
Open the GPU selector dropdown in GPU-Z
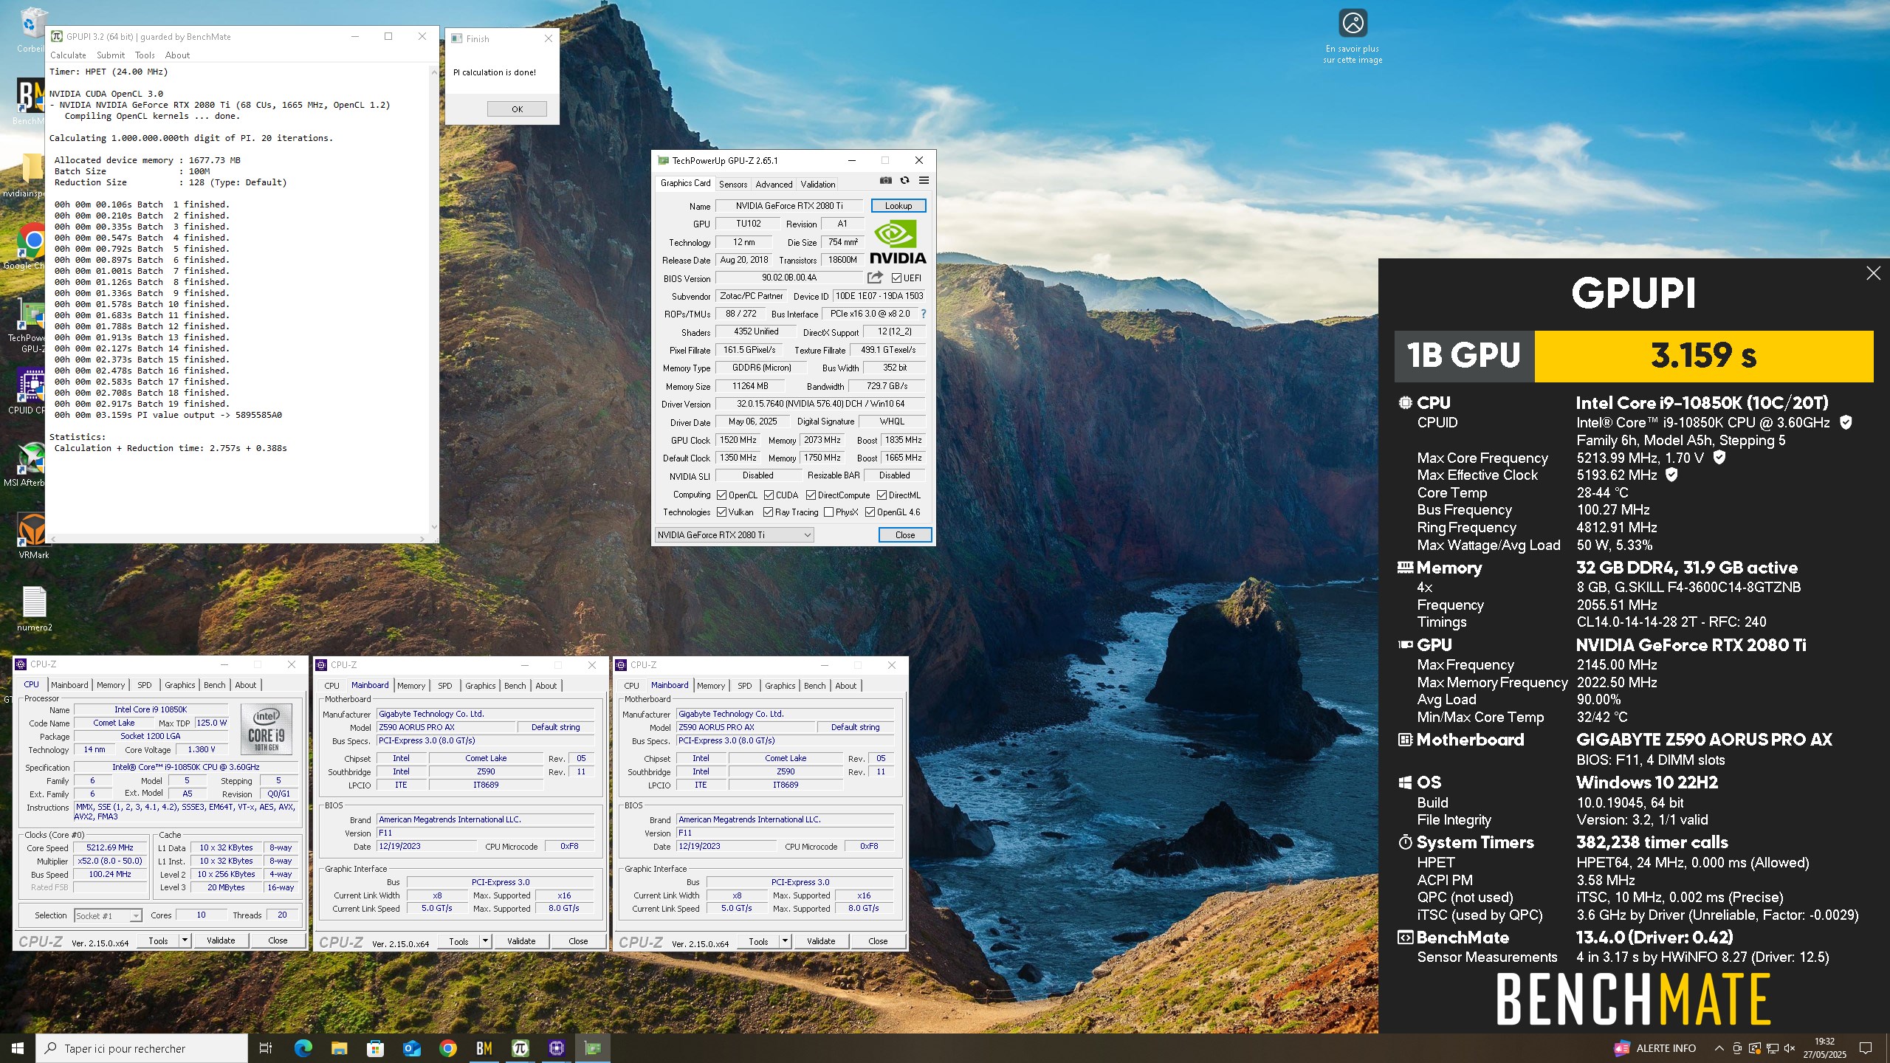point(734,535)
